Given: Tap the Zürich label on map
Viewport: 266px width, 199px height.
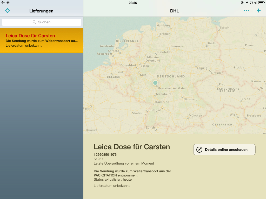Looking at the screenshot, I should [x=150, y=127].
